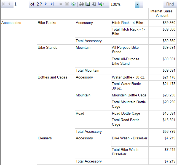The width and height of the screenshot is (177, 165).
Task: Open the export format menu
Action: point(101,4)
